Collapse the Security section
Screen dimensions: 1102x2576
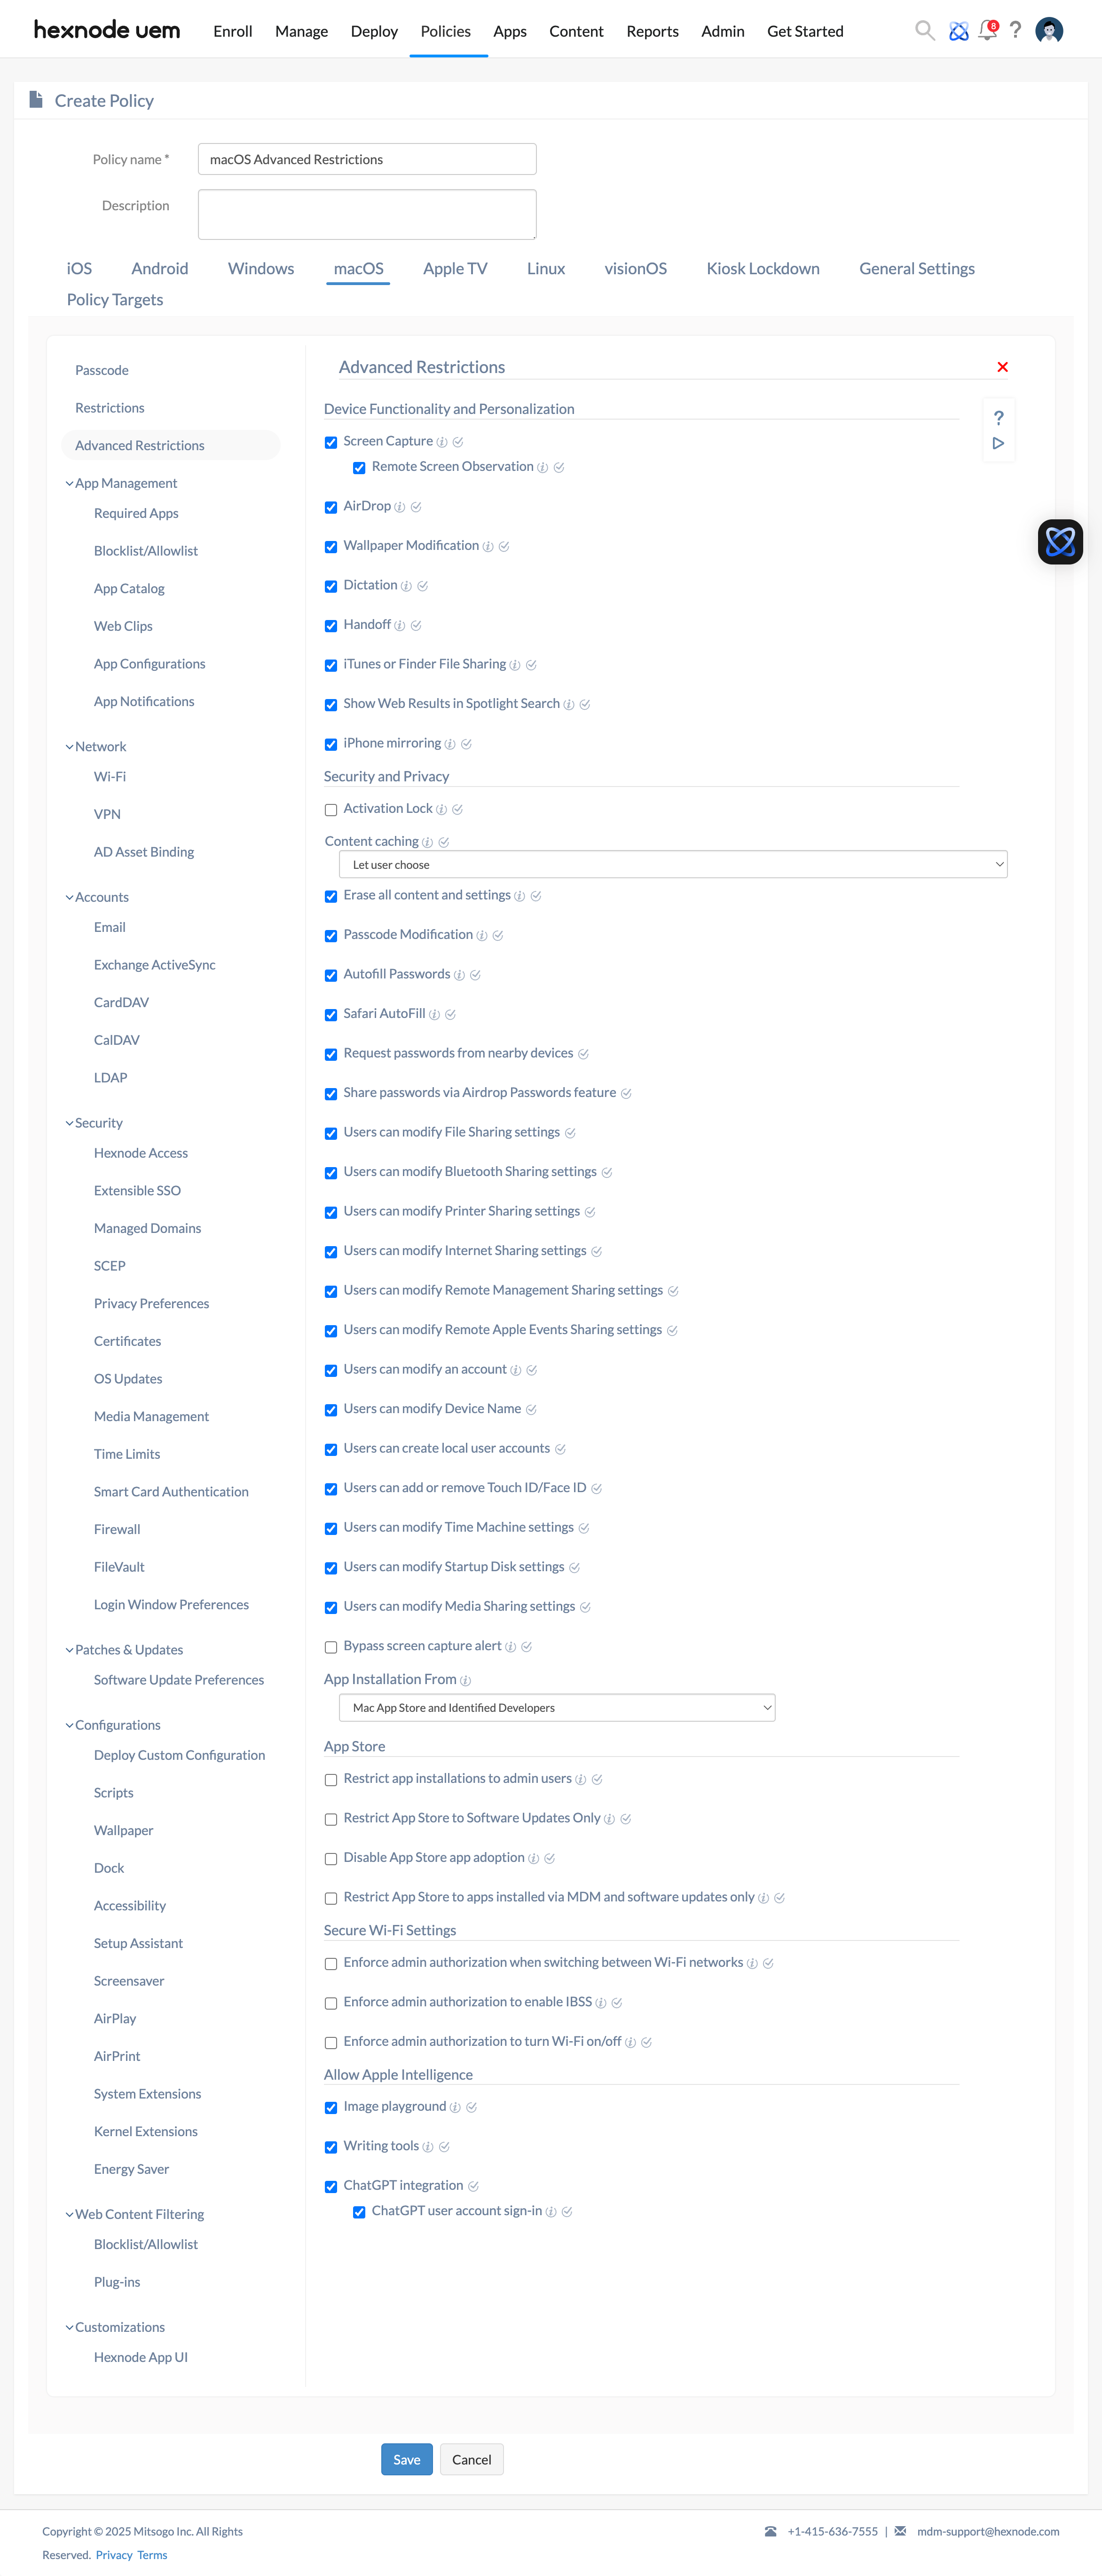click(x=69, y=1123)
